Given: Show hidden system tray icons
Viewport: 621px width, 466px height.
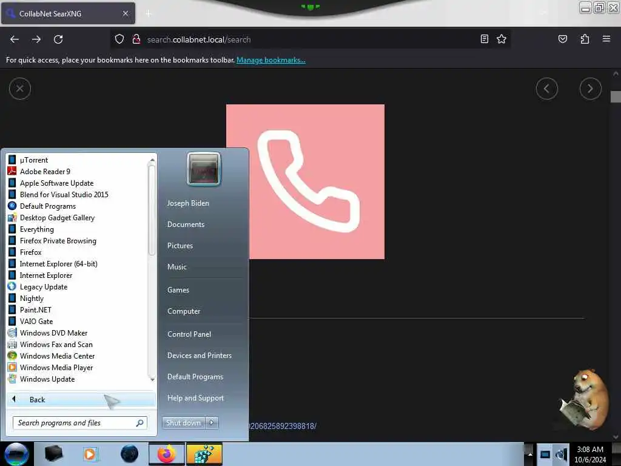Looking at the screenshot, I should [x=529, y=454].
